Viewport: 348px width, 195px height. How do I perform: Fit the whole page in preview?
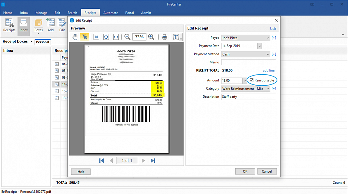click(x=106, y=37)
